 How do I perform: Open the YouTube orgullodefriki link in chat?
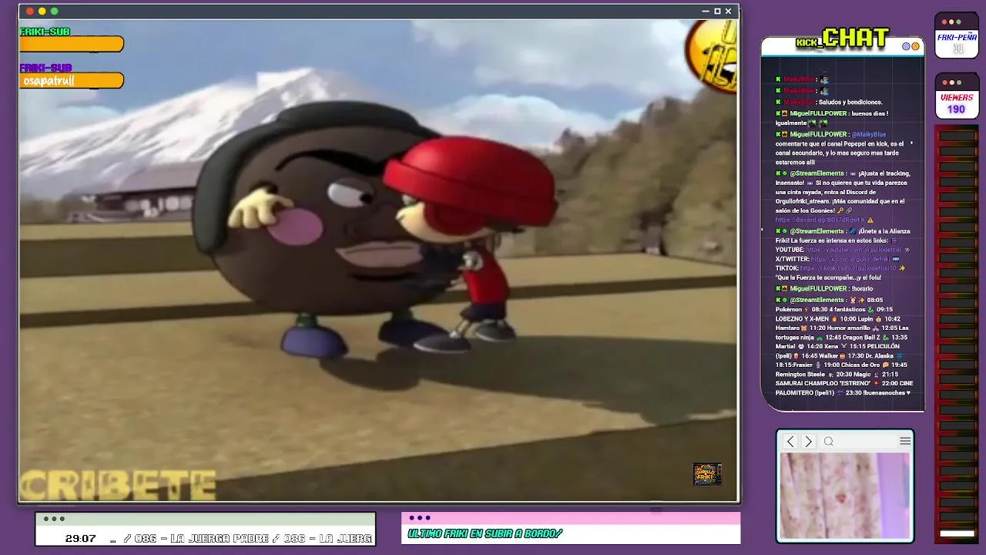[854, 250]
